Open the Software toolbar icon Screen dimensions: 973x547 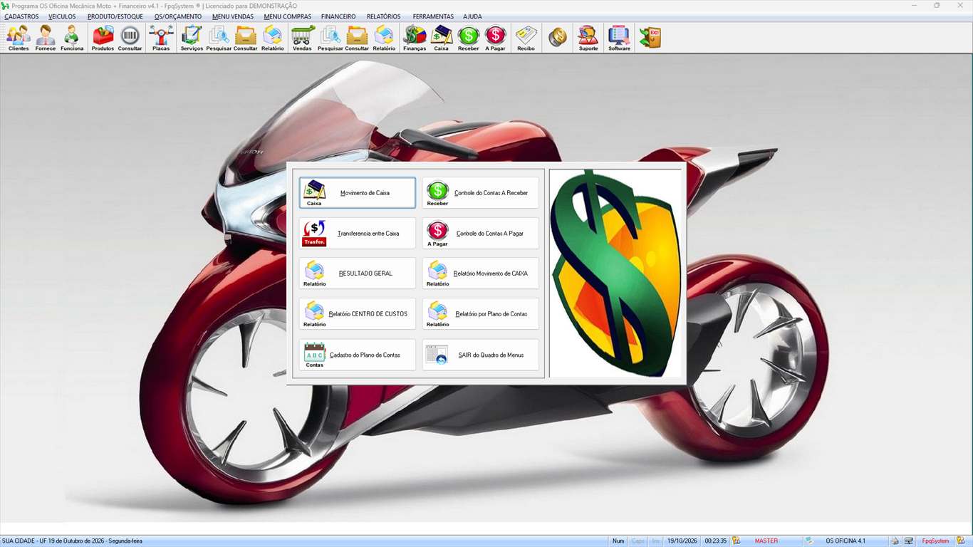[x=619, y=38]
